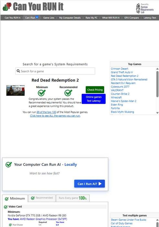The width and height of the screenshot is (159, 227).
Task: Open the Locally link
Action: (x=71, y=164)
